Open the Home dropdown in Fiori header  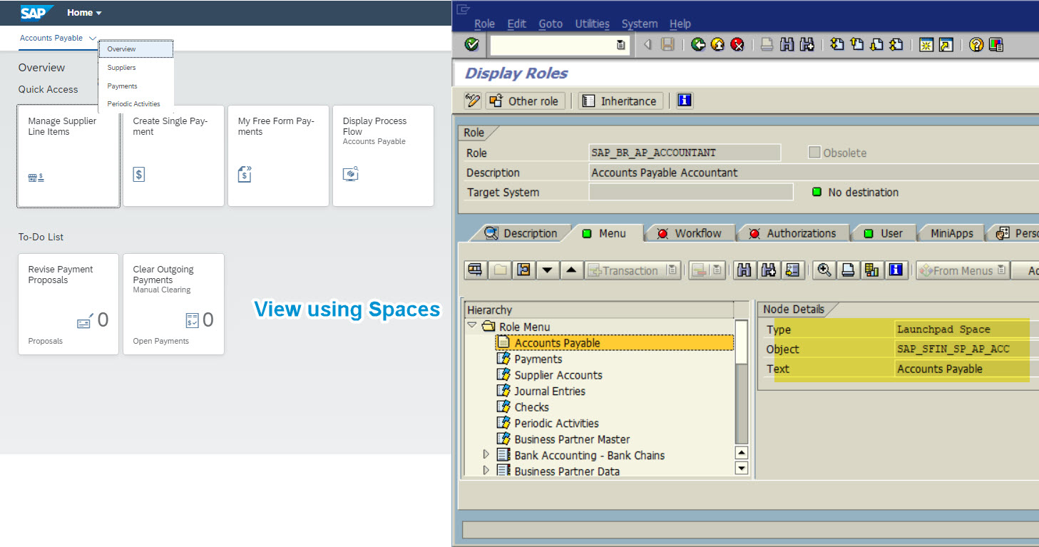[84, 13]
